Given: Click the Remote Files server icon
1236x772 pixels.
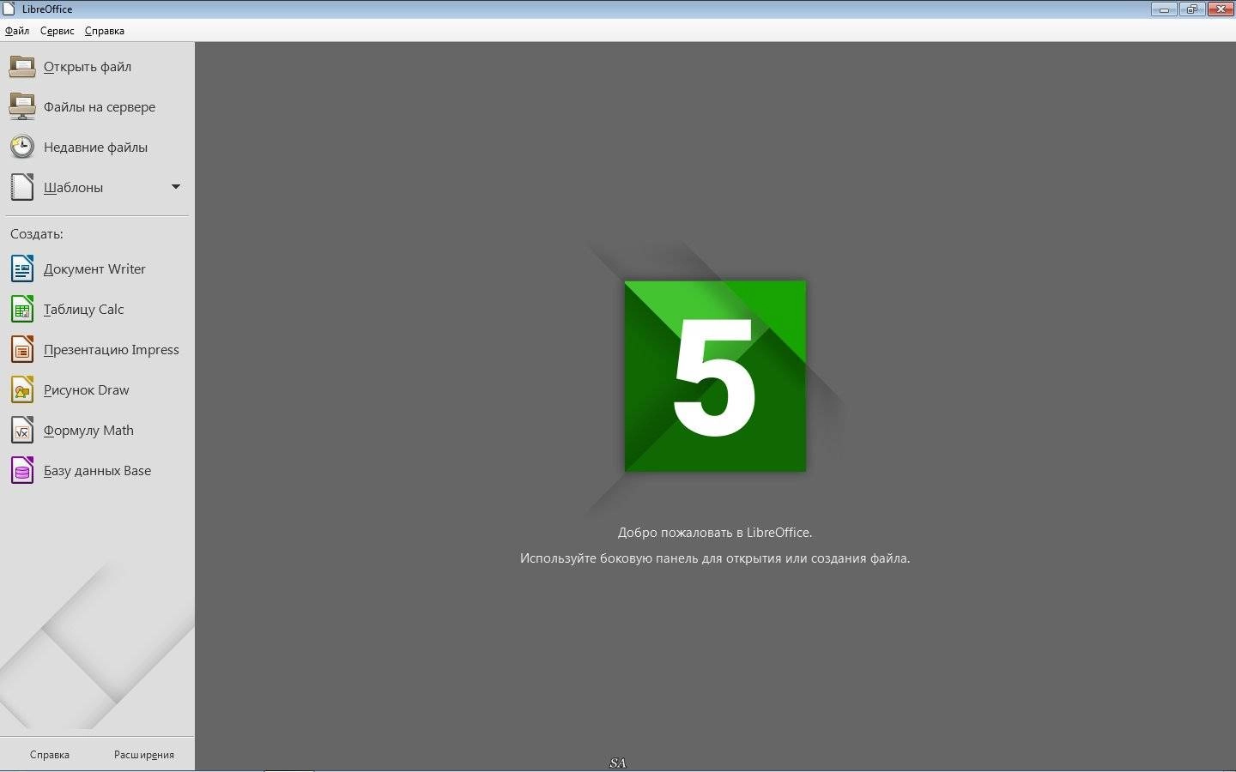Looking at the screenshot, I should point(22,106).
